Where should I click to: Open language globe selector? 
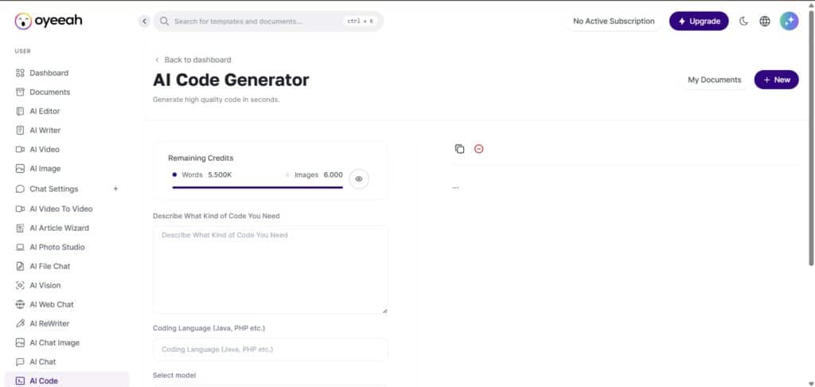pos(765,21)
